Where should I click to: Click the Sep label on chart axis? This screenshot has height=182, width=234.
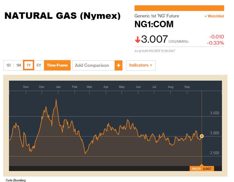pos(187,87)
